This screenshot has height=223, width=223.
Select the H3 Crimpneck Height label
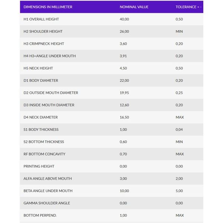43,43
